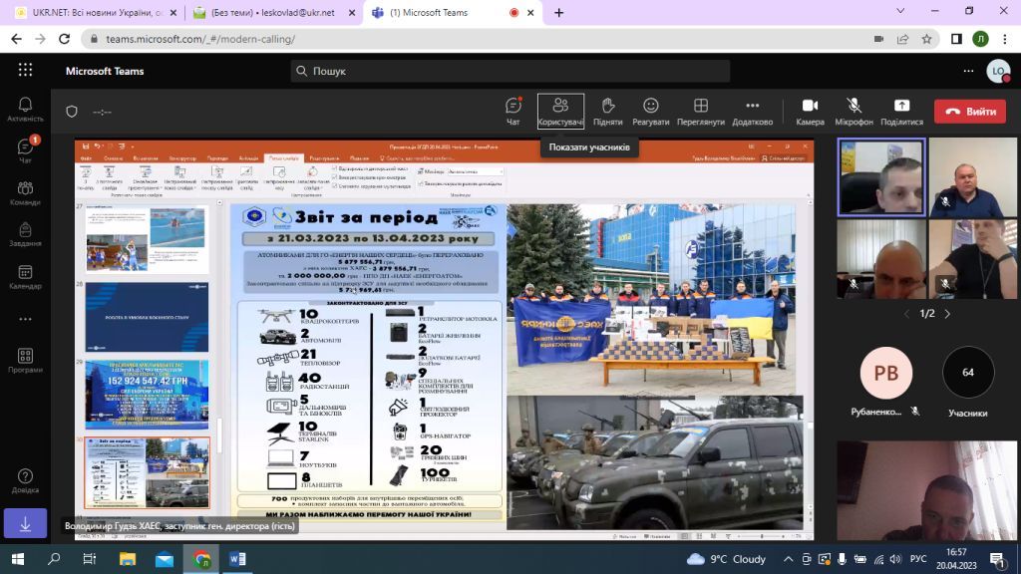Open Word from the Windows taskbar

tap(237, 559)
